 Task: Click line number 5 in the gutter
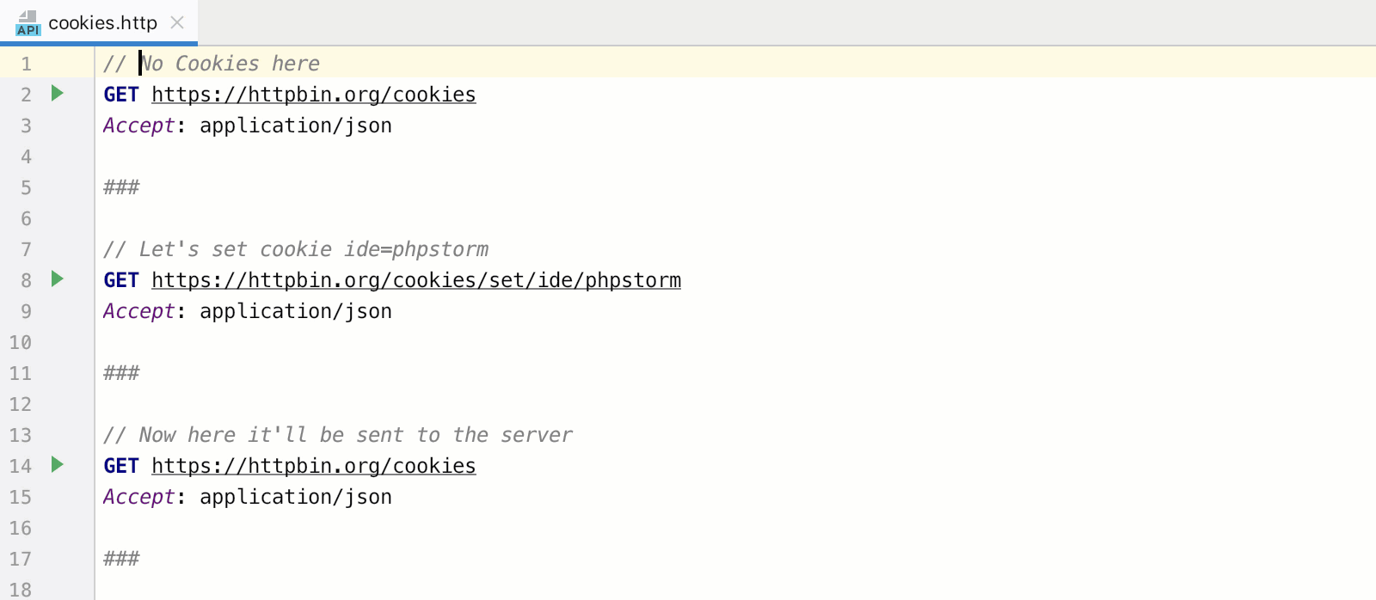pyautogui.click(x=26, y=187)
